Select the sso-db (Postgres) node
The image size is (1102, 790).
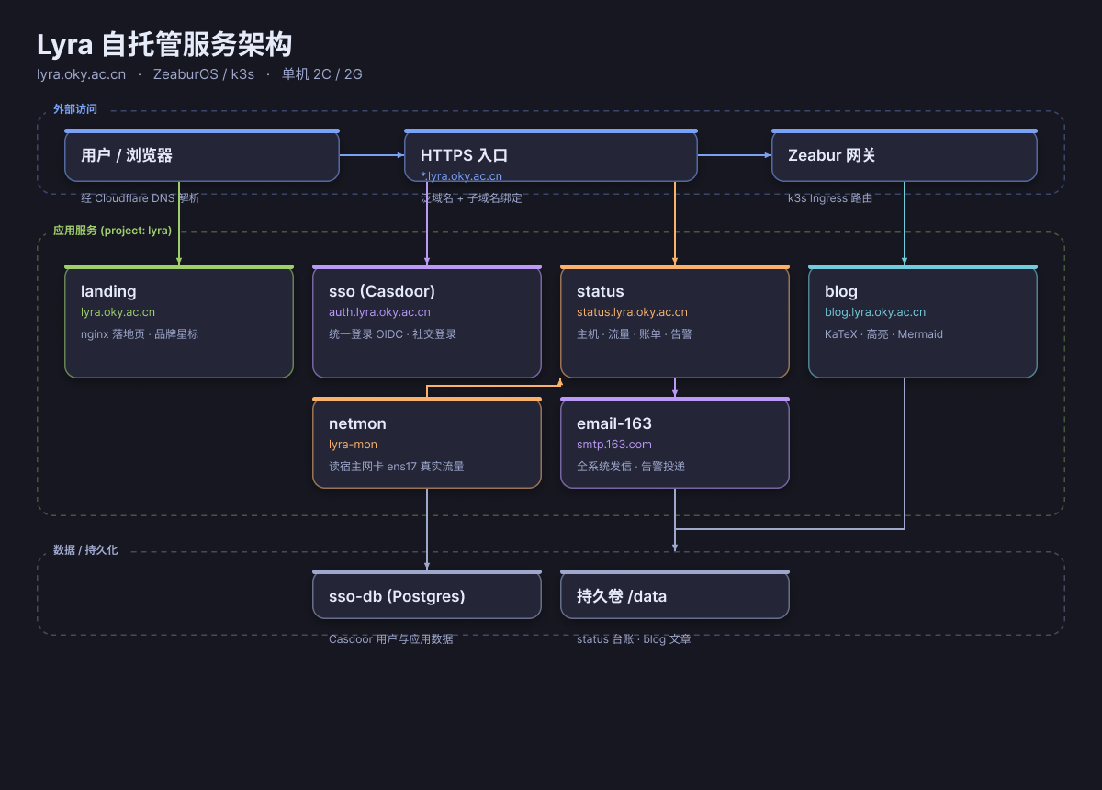[427, 595]
